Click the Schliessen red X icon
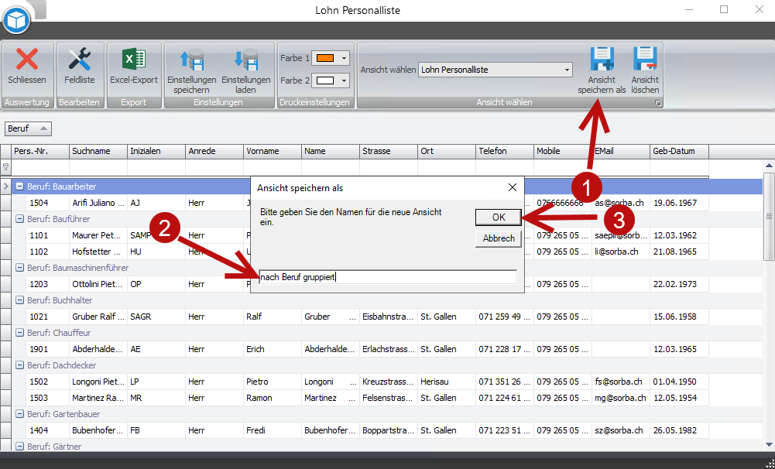The height and width of the screenshot is (469, 775). point(27,60)
